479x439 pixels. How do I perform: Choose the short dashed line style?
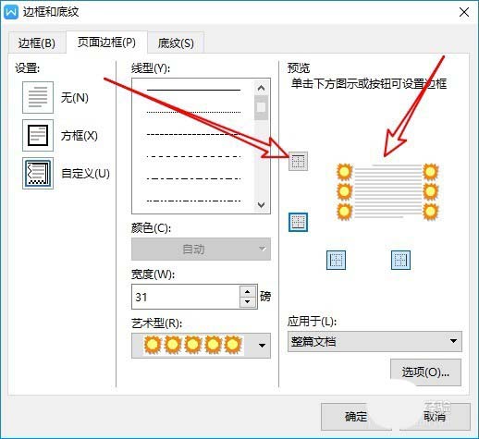tap(193, 134)
